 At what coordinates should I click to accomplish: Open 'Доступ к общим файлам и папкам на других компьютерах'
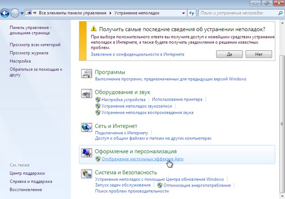pyautogui.click(x=153, y=138)
